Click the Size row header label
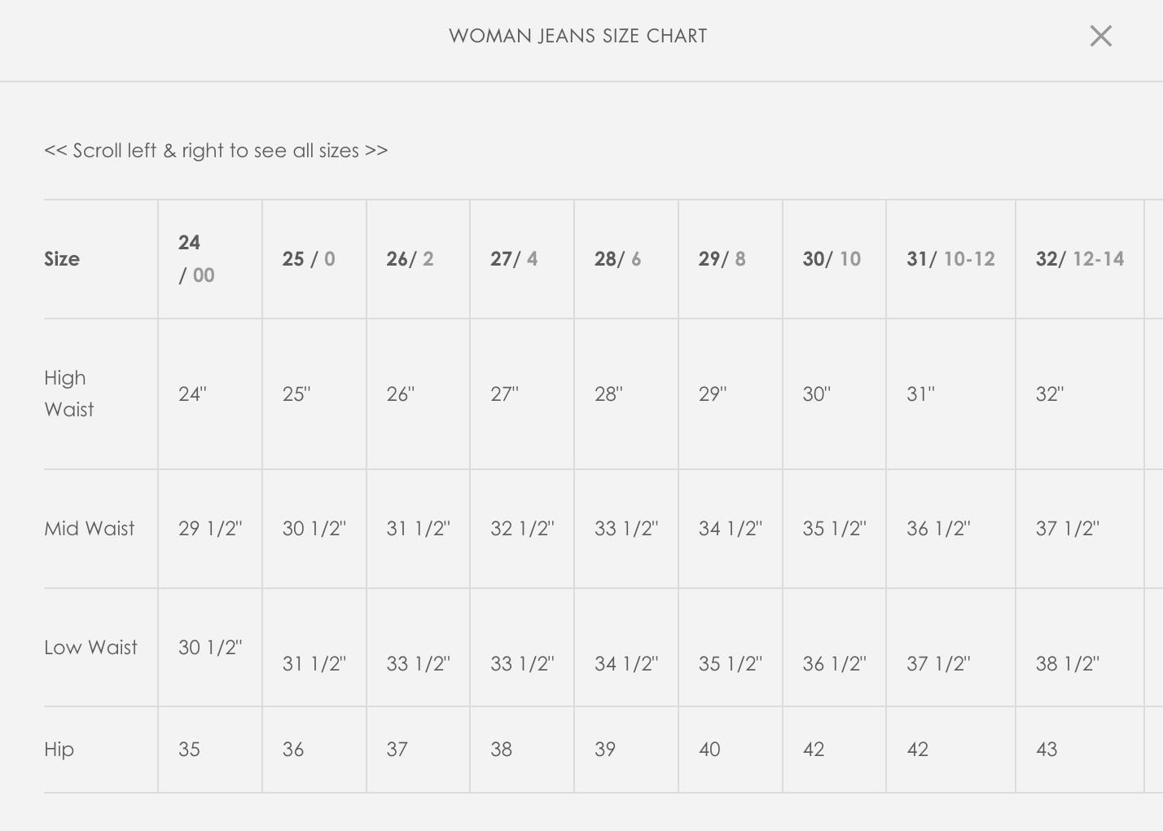 [62, 259]
